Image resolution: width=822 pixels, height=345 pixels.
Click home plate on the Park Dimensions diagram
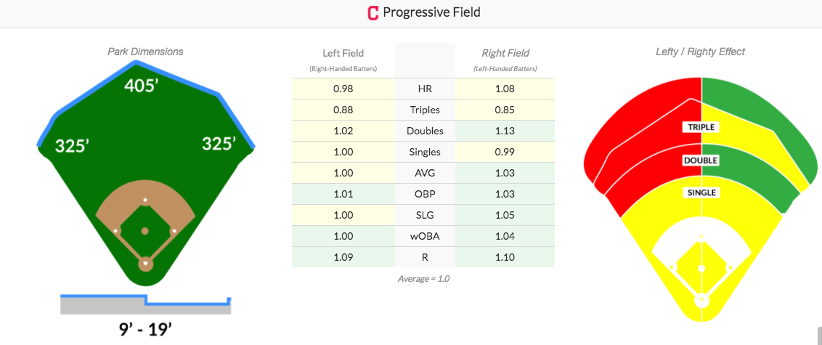coord(145,263)
